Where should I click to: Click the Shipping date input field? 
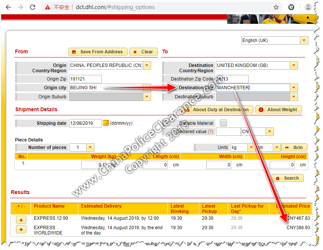point(85,123)
